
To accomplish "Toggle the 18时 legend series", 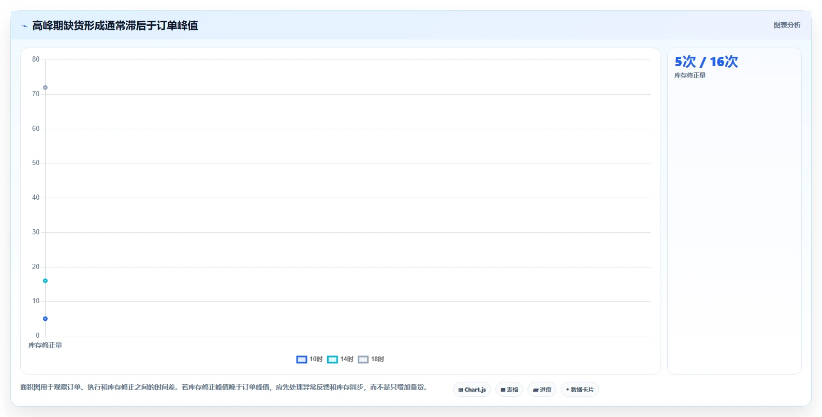I will coord(371,359).
